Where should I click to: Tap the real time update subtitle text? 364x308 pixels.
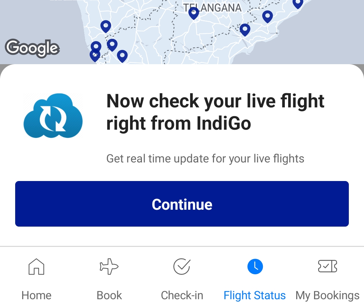205,158
